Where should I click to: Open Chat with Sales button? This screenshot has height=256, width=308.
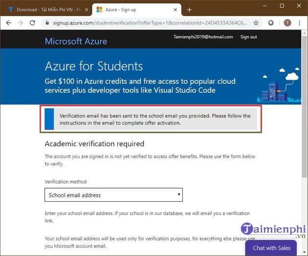[x=271, y=248]
